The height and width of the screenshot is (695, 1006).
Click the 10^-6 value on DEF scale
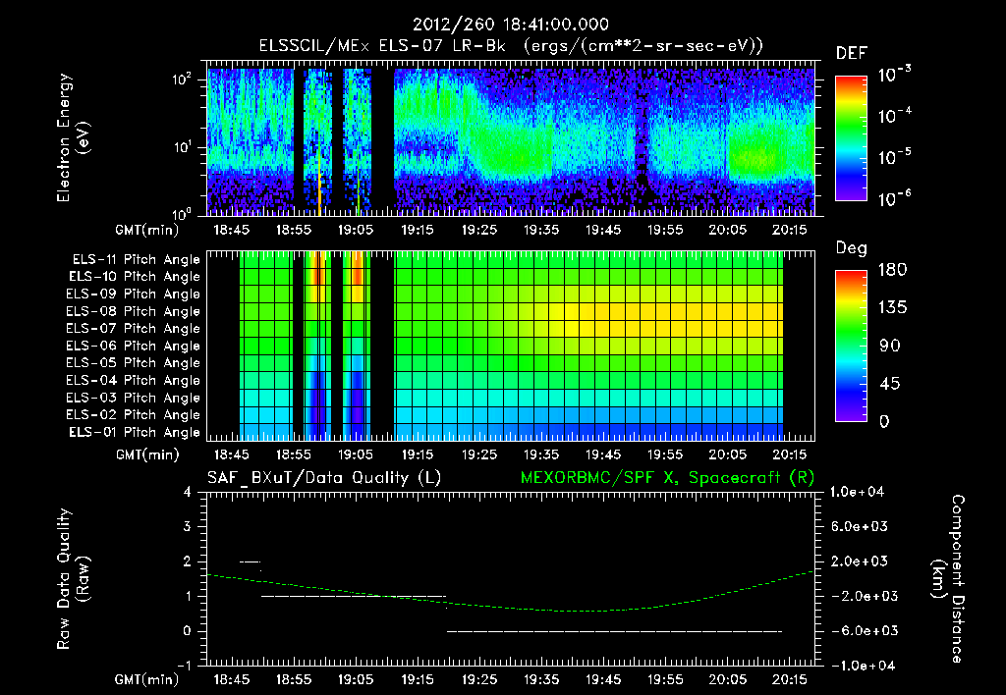click(x=895, y=198)
